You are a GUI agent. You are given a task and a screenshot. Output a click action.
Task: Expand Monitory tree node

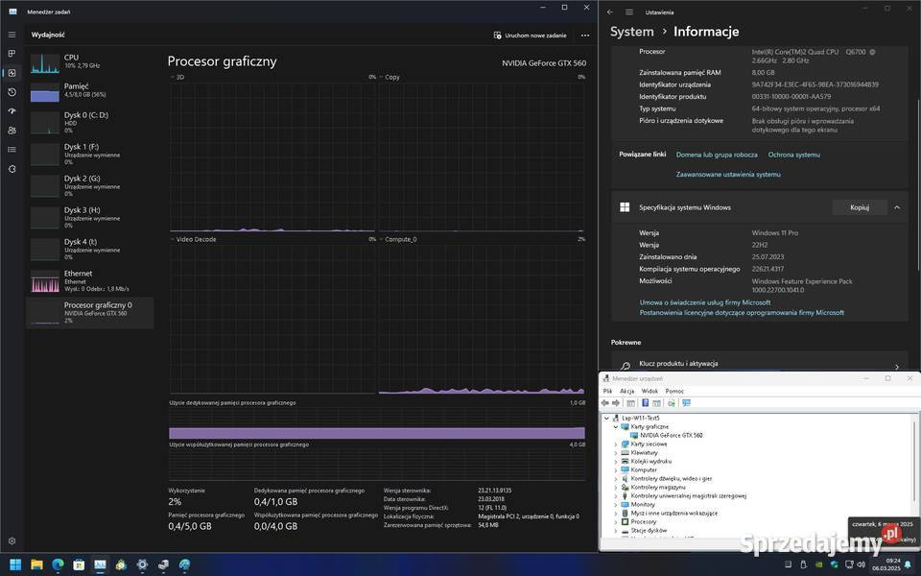coord(616,505)
